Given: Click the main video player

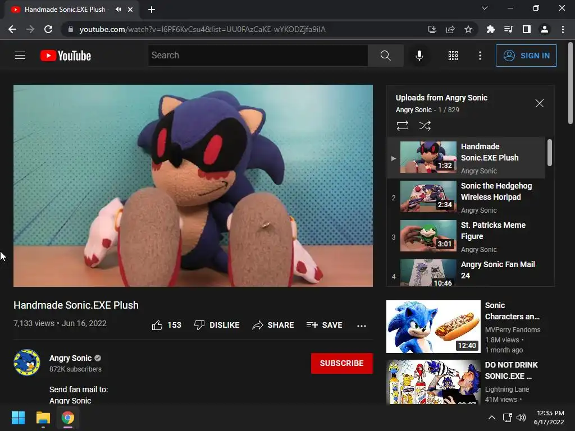Looking at the screenshot, I should click(x=193, y=185).
